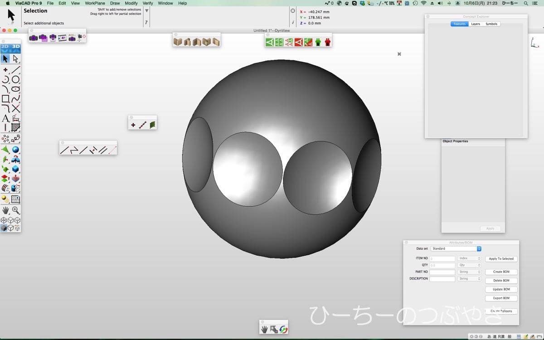544x340 pixels.
Task: Open the WorkPlane menu
Action: 95,3
